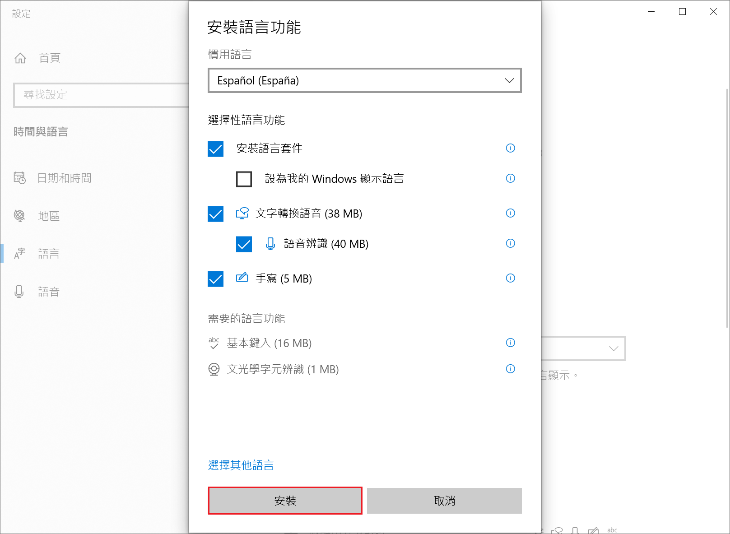
Task: Click 選擇其他語言 link
Action: tap(241, 465)
